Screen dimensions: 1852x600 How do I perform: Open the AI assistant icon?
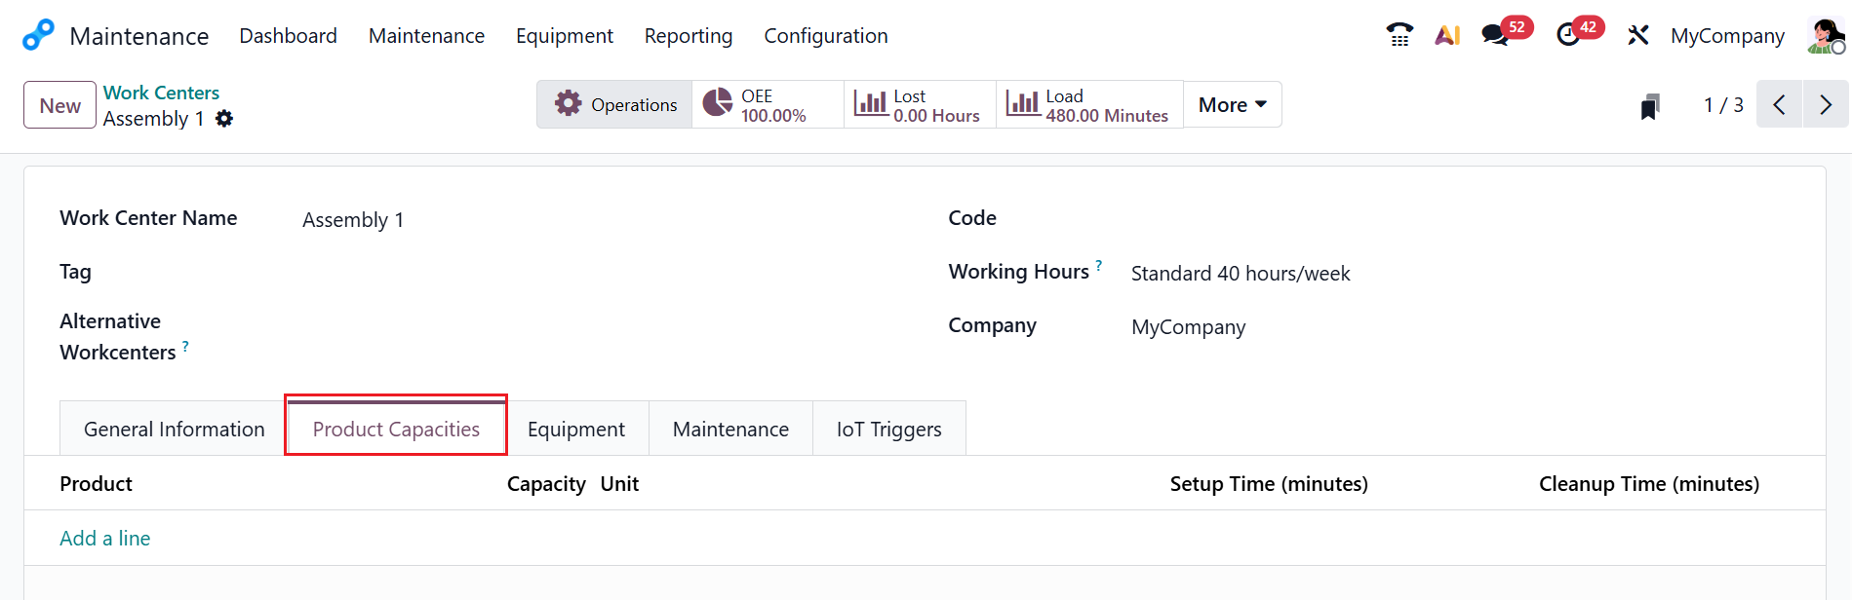coord(1447,35)
